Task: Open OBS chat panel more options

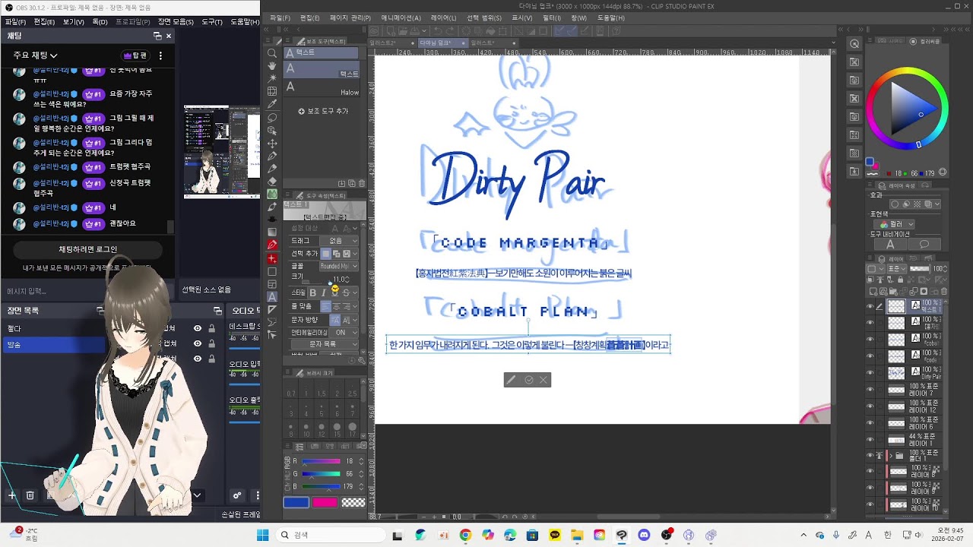Action: tap(160, 55)
